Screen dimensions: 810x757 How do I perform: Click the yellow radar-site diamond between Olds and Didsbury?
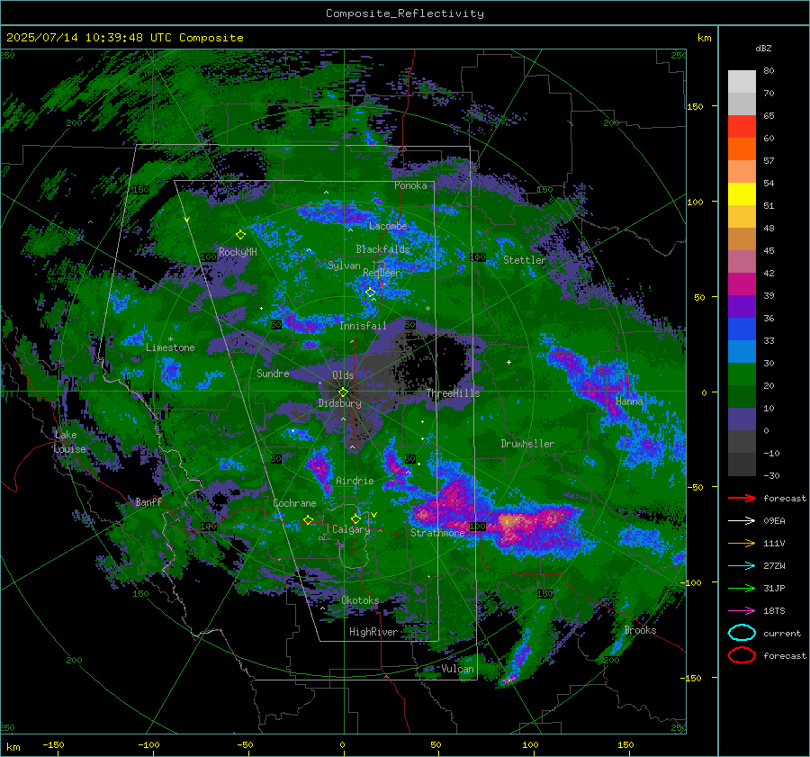tap(343, 392)
